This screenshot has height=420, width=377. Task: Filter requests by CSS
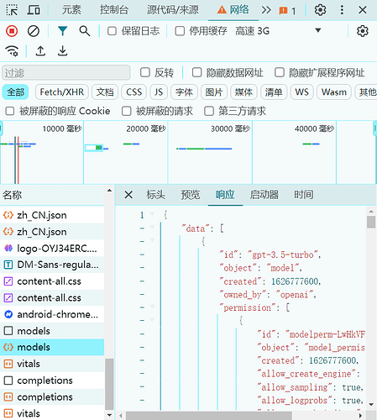point(134,92)
